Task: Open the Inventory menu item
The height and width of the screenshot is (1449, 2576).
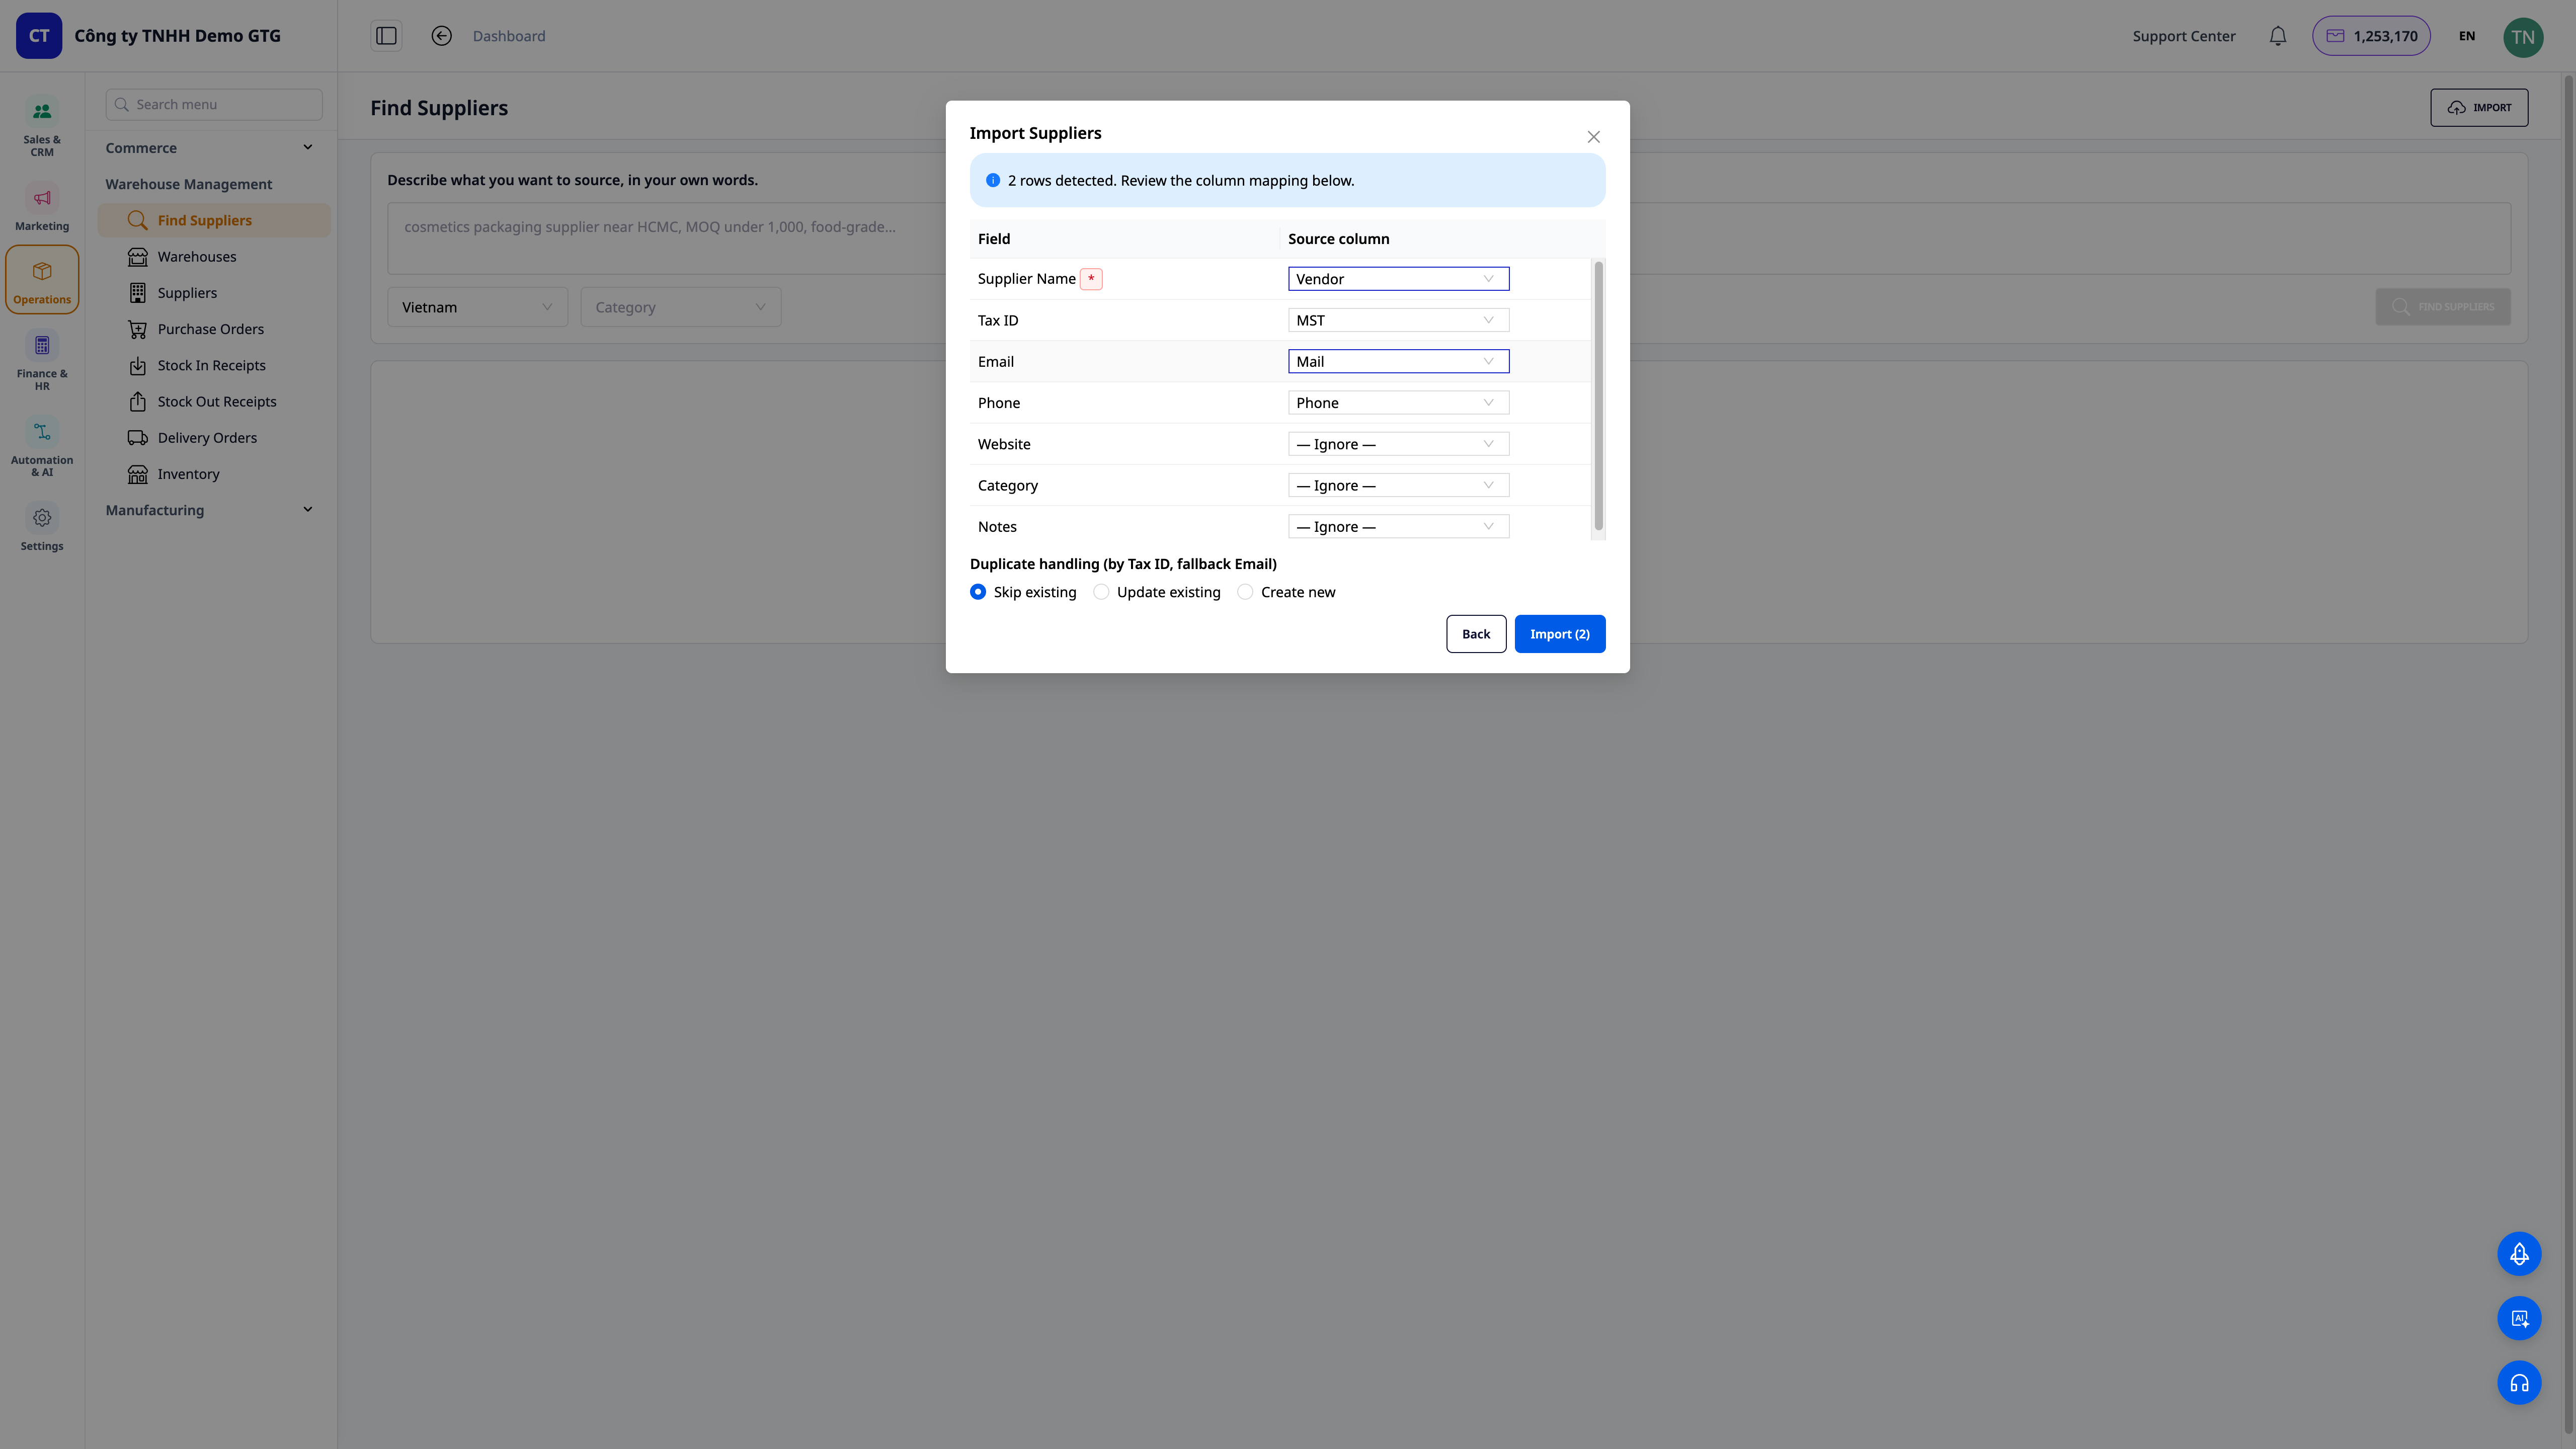Action: (214, 474)
